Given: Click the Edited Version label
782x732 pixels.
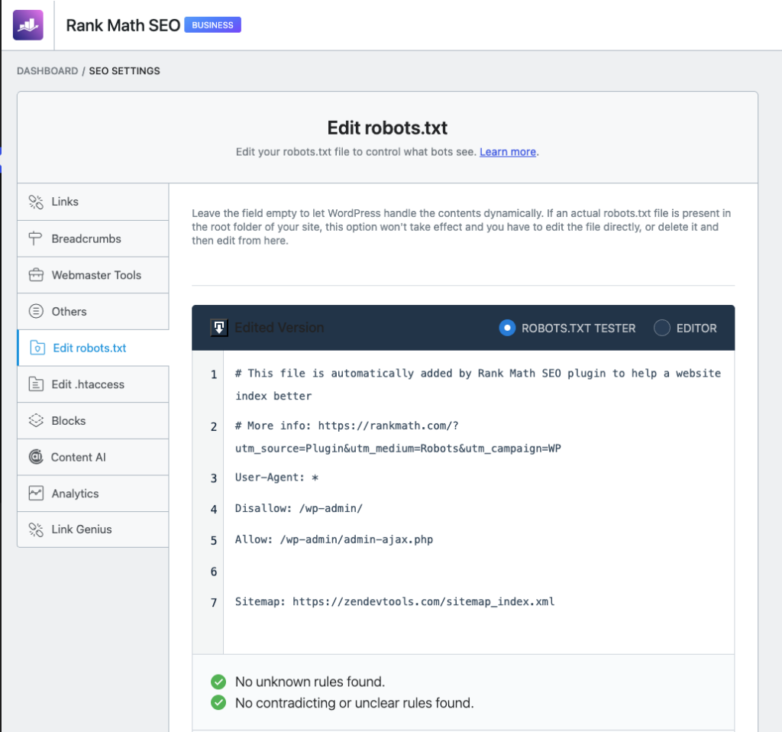Looking at the screenshot, I should [280, 328].
